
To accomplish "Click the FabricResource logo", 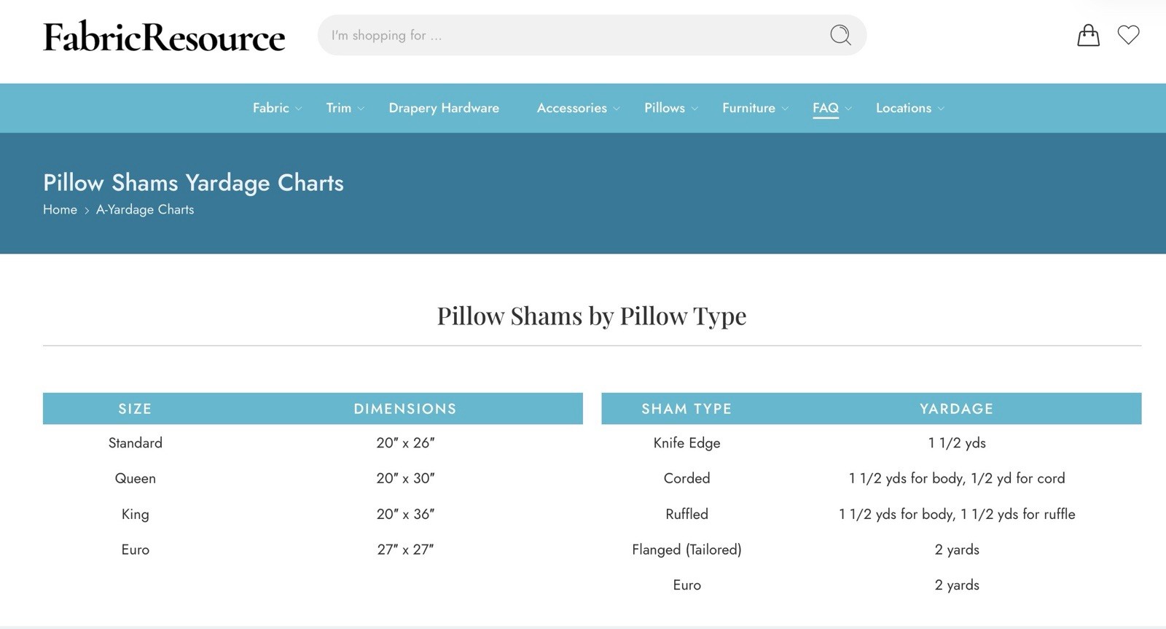I will pyautogui.click(x=164, y=37).
